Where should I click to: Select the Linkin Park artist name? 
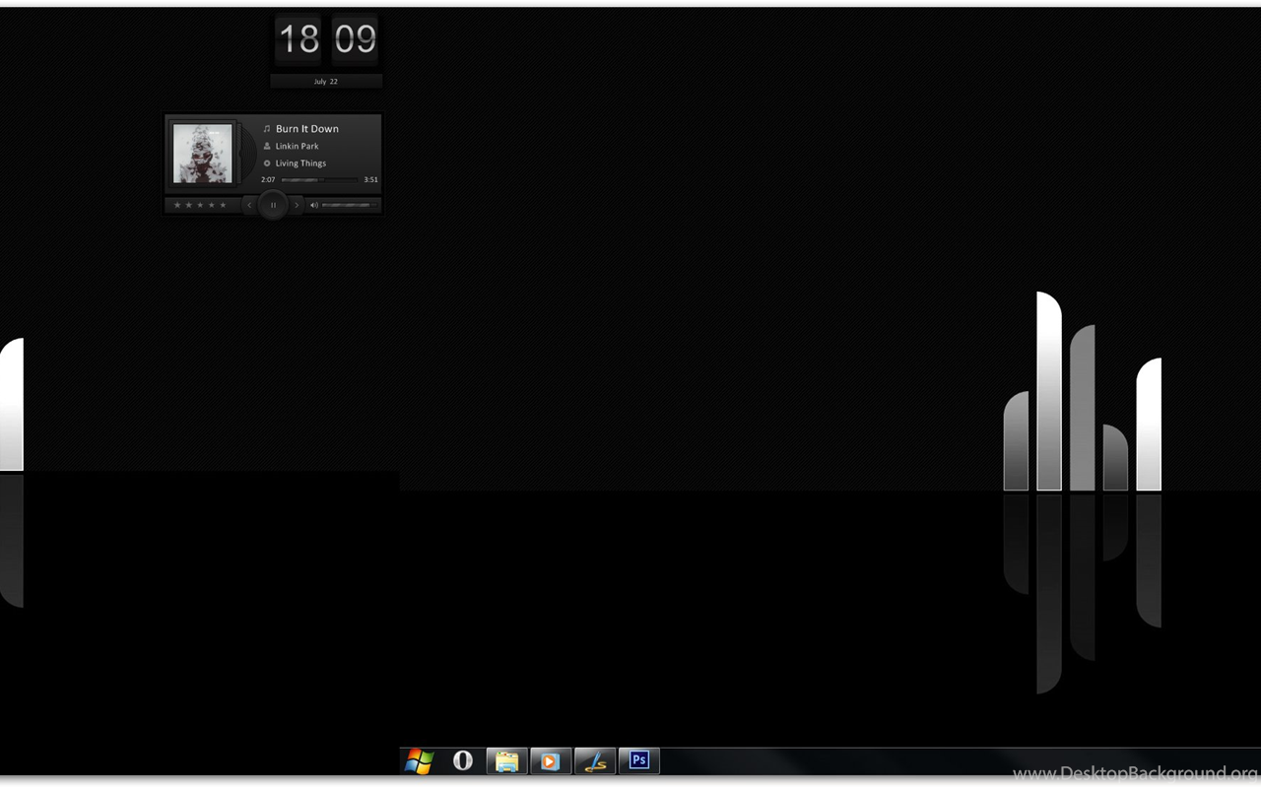(x=297, y=146)
